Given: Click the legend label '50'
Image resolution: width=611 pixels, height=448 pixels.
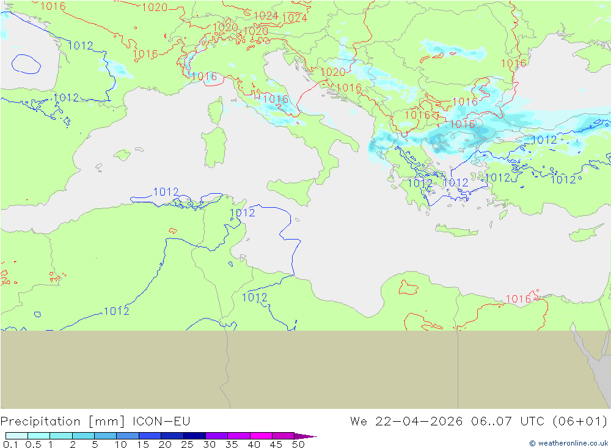Looking at the screenshot, I should pos(298,444).
